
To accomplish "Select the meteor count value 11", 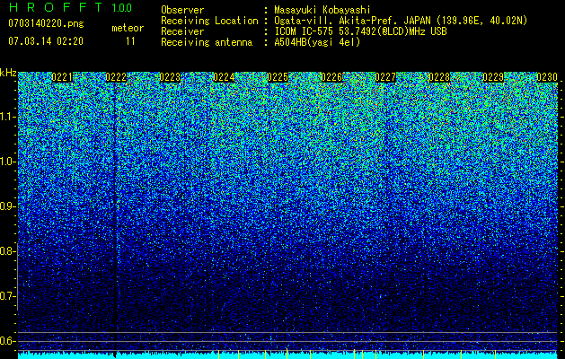I will coord(130,41).
